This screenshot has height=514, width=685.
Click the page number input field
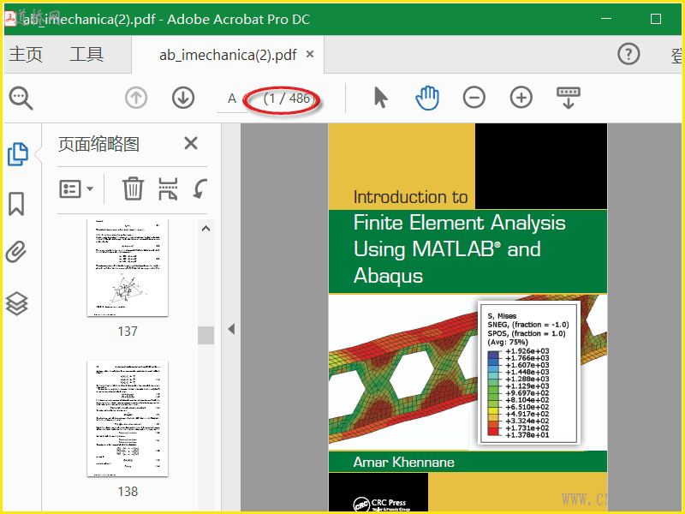(232, 99)
